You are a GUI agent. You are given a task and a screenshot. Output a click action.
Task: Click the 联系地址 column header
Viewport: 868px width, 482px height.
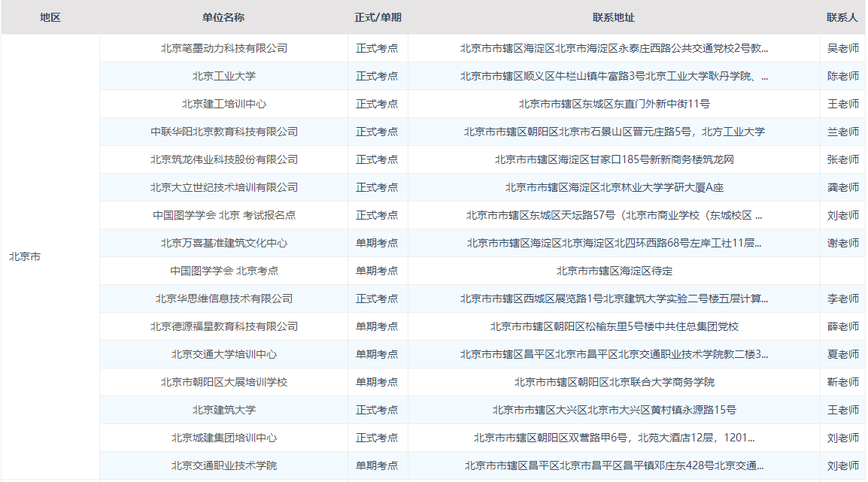click(614, 18)
